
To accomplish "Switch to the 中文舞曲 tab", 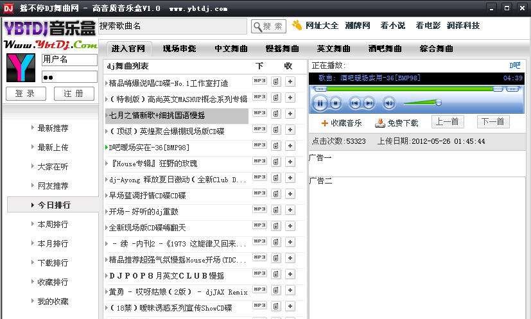I will pos(231,49).
